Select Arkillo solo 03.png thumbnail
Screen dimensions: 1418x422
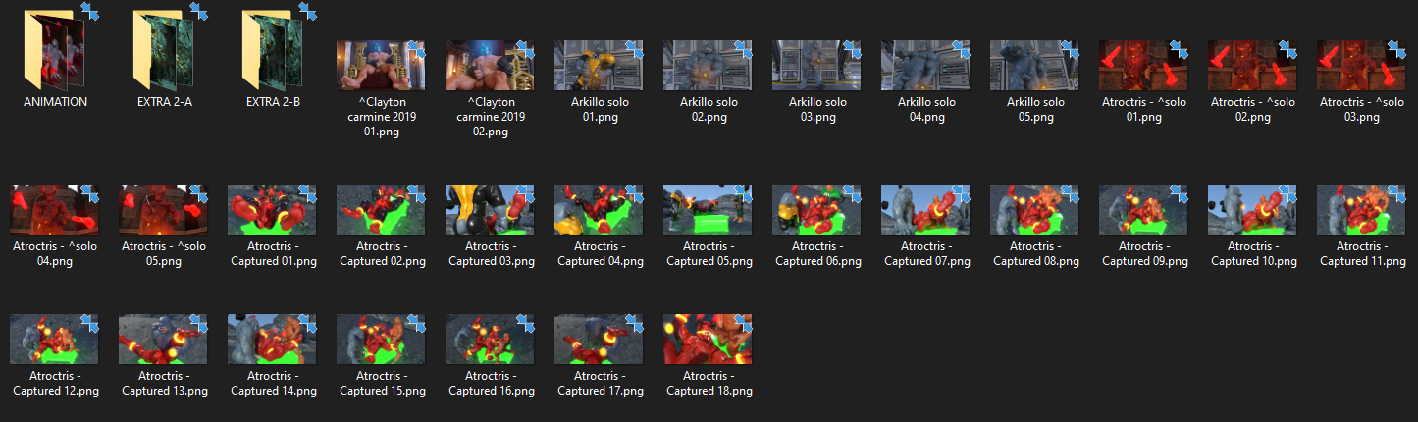click(x=816, y=65)
